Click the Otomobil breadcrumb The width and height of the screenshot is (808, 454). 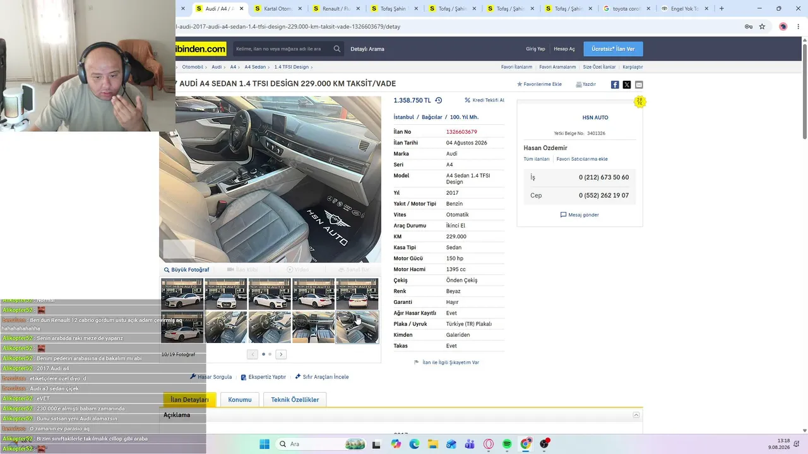(x=193, y=67)
